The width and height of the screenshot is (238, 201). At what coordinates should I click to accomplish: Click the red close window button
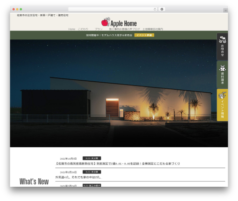tap(14, 9)
